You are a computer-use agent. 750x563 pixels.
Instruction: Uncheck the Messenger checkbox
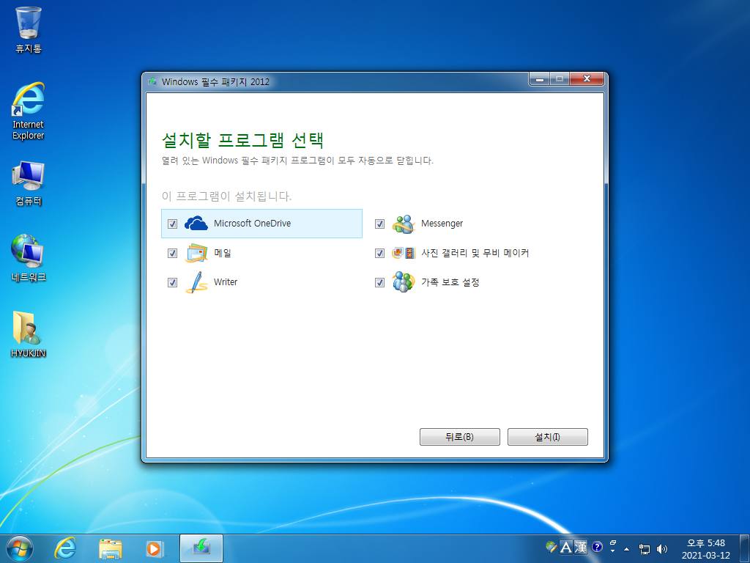click(x=380, y=224)
